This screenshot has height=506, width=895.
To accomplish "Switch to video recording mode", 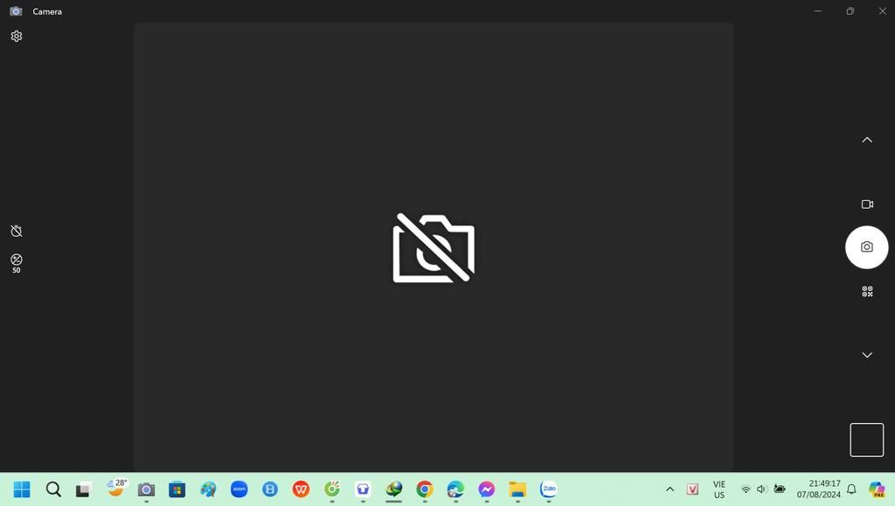I will pyautogui.click(x=867, y=204).
